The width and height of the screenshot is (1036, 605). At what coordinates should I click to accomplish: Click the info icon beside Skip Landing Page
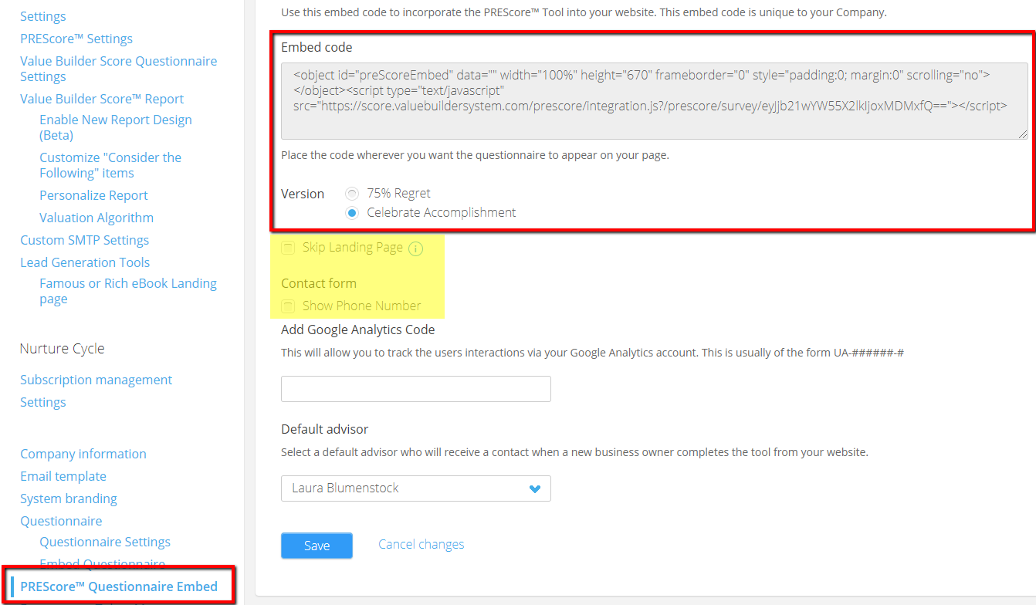416,248
